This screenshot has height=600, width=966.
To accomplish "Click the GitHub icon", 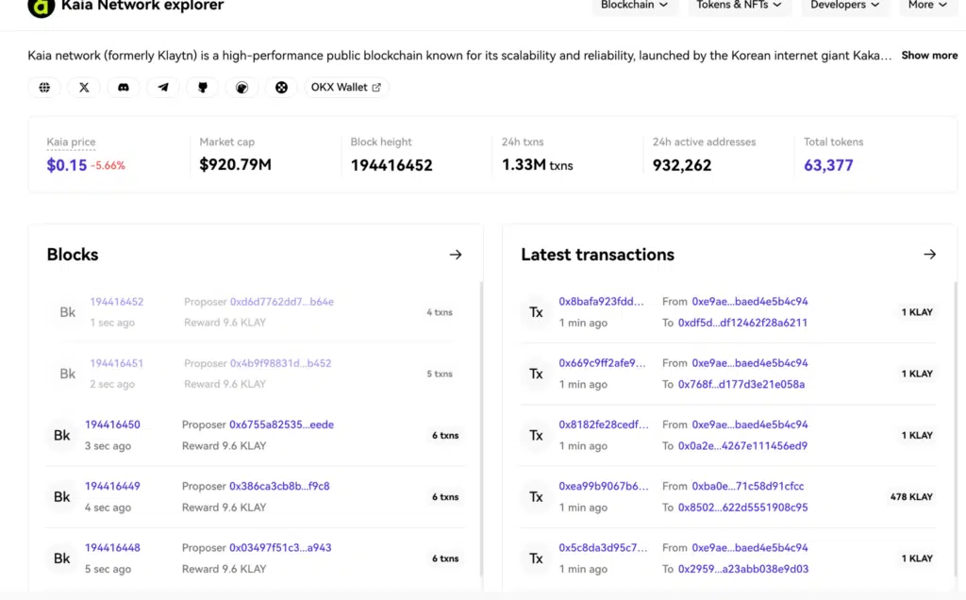I will [x=203, y=88].
